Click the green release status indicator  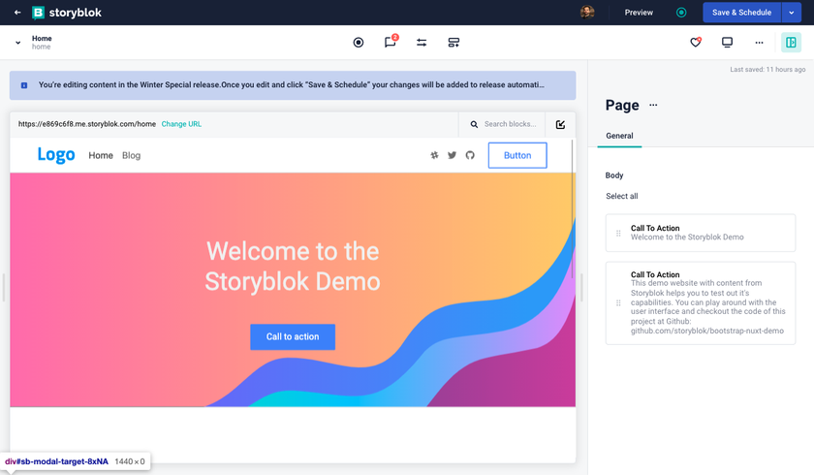(x=681, y=13)
